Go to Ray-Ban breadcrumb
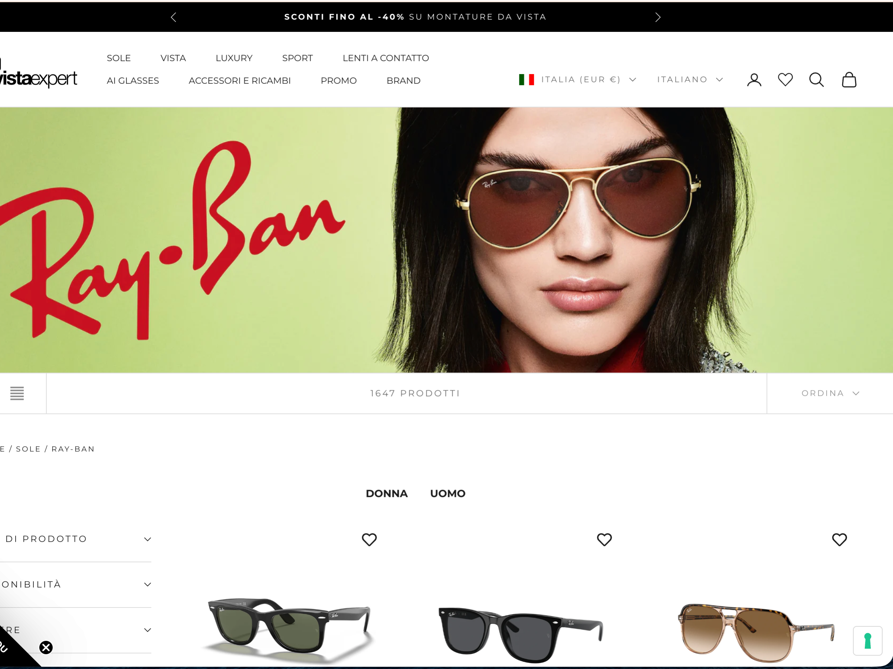This screenshot has width=893, height=669. point(73,449)
